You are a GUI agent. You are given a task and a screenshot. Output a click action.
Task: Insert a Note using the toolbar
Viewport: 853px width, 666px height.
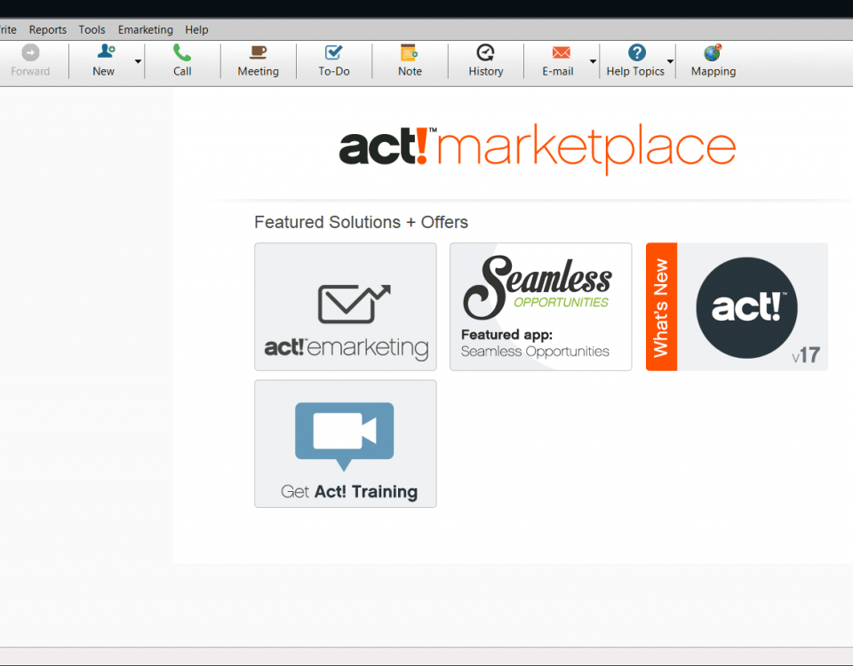pos(410,60)
